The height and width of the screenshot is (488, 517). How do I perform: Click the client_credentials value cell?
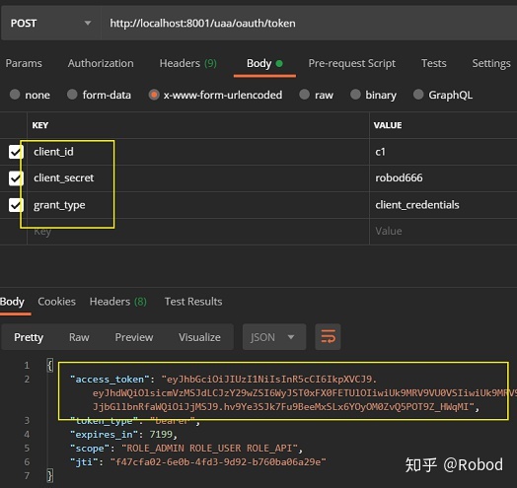pos(443,205)
